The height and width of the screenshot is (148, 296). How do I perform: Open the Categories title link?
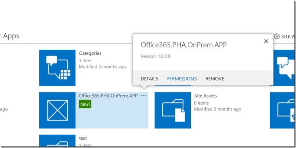point(90,53)
